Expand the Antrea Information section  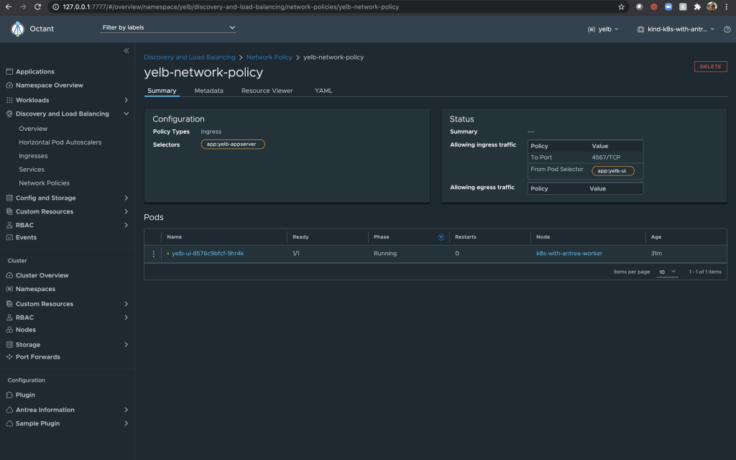pyautogui.click(x=126, y=410)
